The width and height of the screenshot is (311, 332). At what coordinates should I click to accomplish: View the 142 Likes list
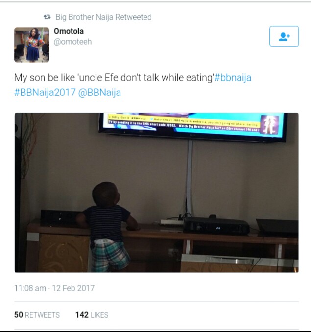point(92,315)
